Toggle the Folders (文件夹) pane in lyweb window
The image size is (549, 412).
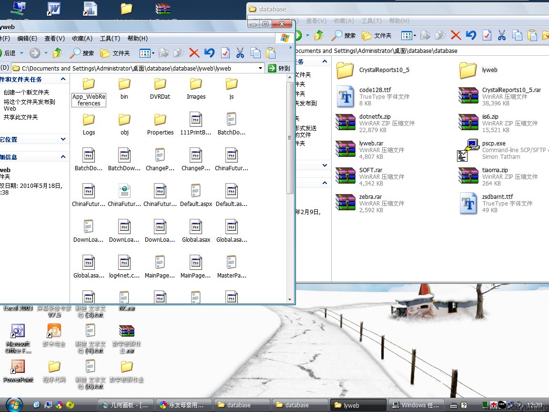[x=115, y=53]
